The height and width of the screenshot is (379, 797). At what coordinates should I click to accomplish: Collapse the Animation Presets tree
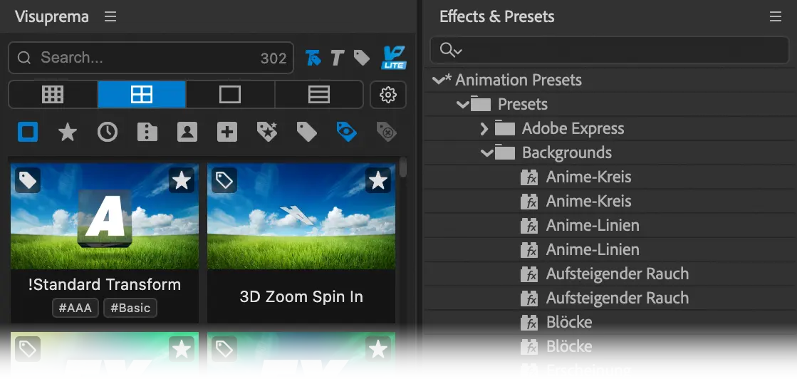[x=438, y=80]
